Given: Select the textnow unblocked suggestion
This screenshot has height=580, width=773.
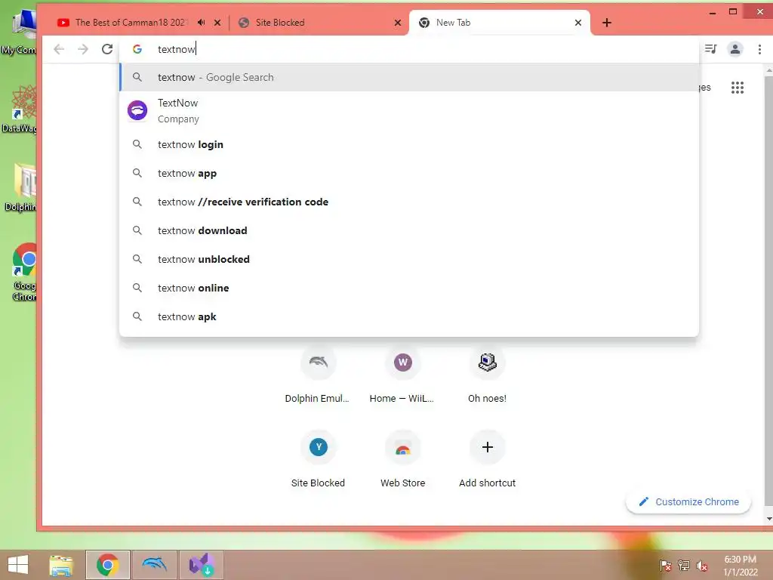Looking at the screenshot, I should pyautogui.click(x=409, y=259).
